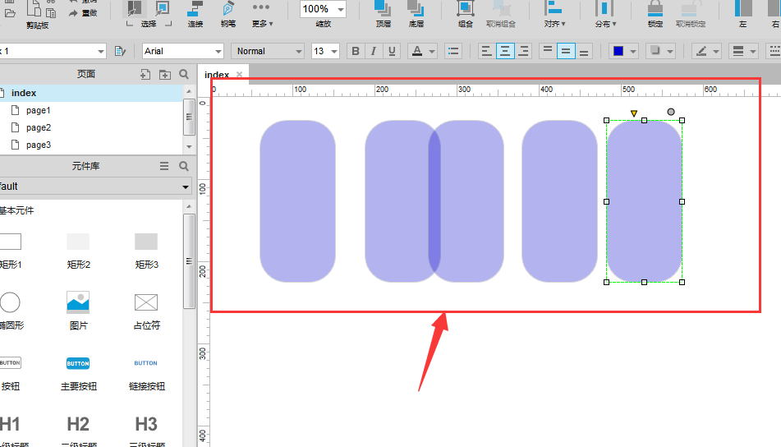The image size is (781, 447).
Task: Select the 钢笔 pen tool
Action: pos(228,13)
